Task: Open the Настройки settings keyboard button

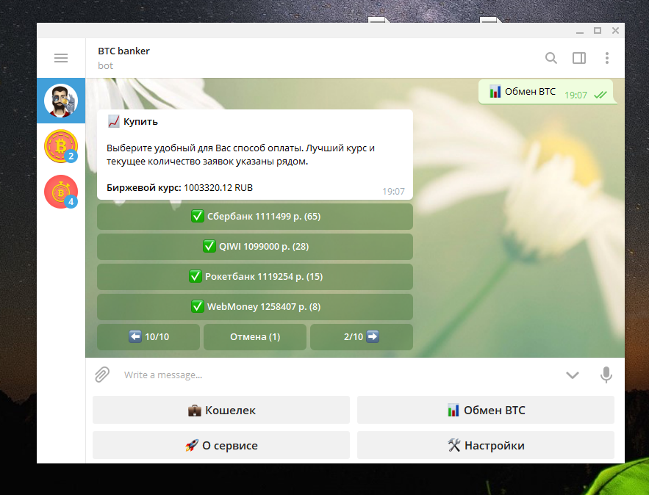Action: click(x=486, y=445)
